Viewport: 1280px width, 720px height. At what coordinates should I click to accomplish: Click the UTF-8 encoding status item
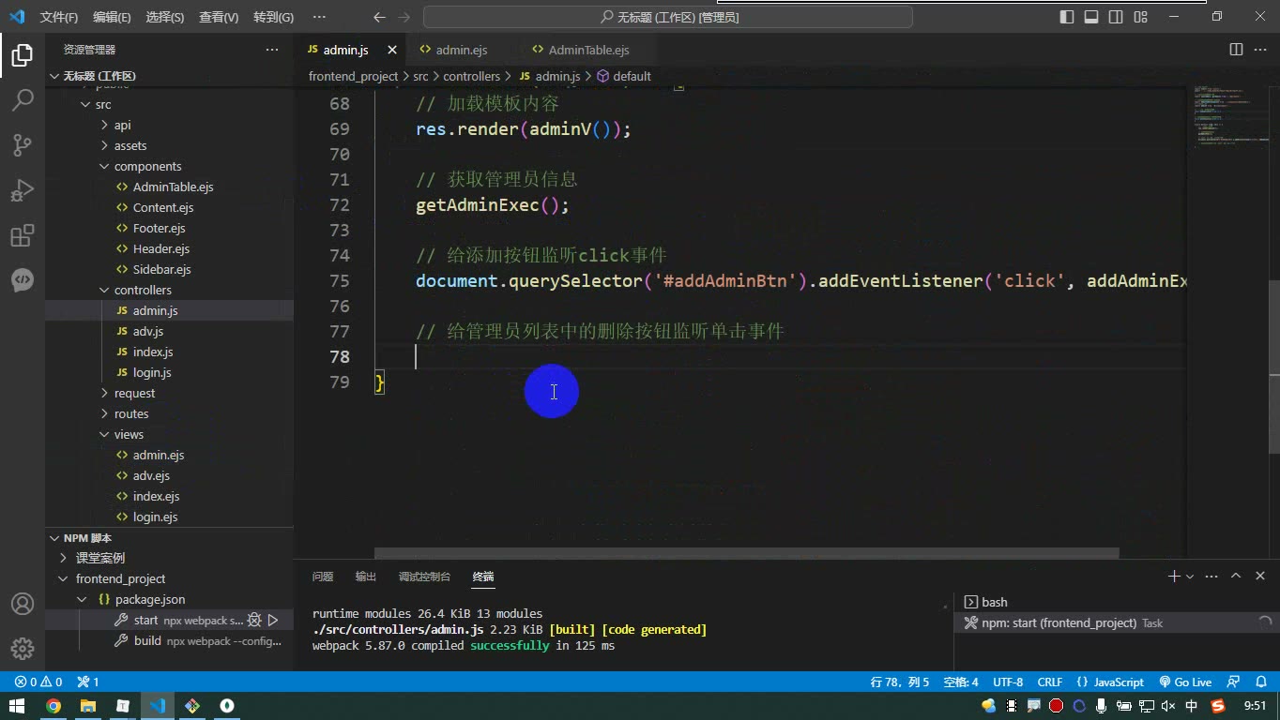tap(1008, 682)
